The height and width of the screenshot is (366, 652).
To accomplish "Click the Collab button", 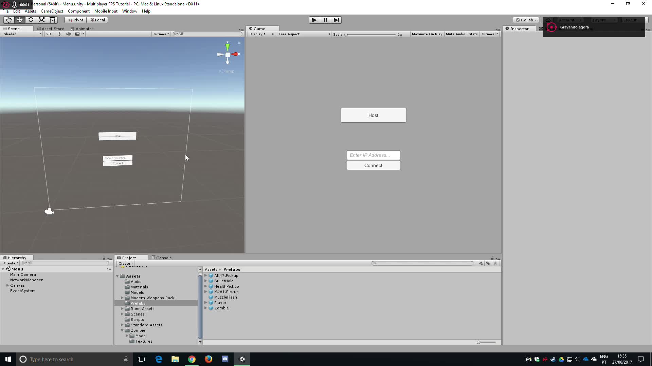I will click(x=526, y=20).
